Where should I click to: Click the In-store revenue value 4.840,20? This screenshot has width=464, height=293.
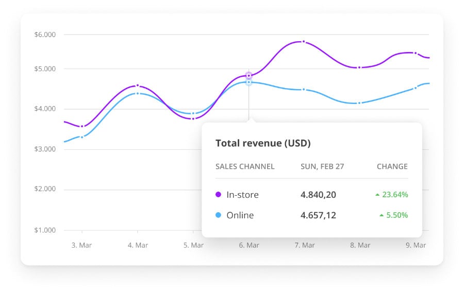(319, 195)
